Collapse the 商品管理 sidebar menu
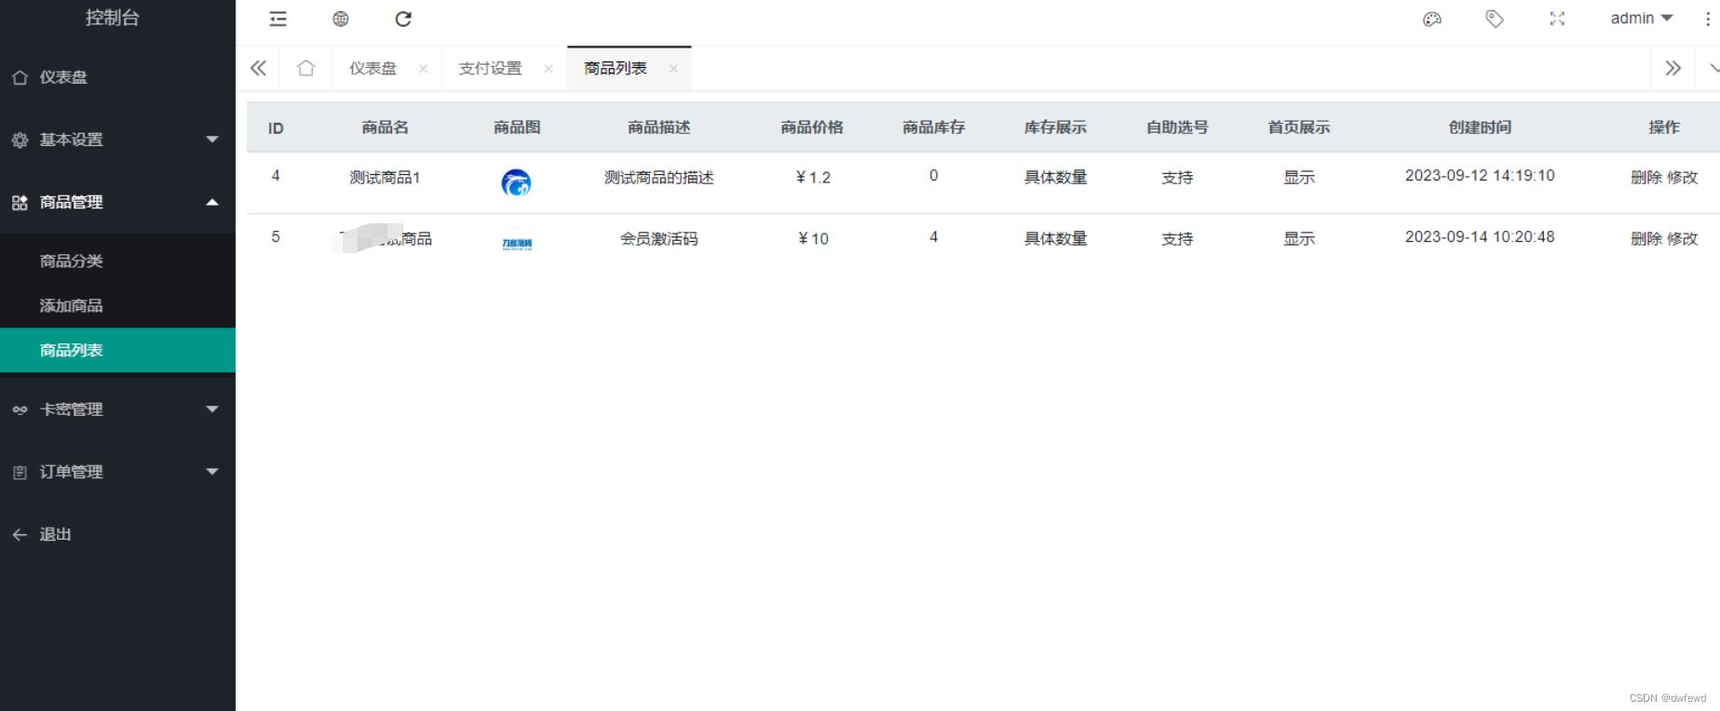 point(117,202)
